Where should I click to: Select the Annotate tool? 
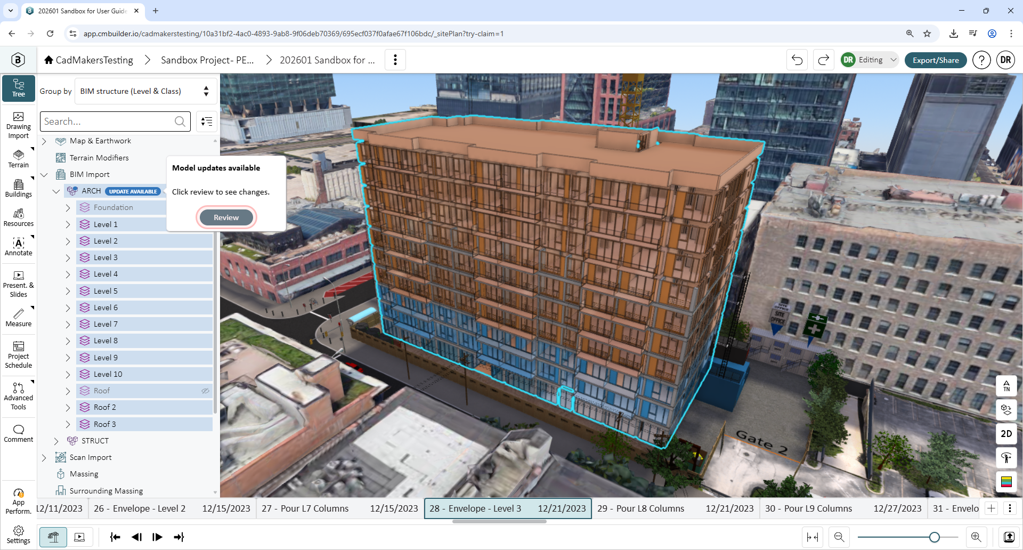click(x=19, y=247)
